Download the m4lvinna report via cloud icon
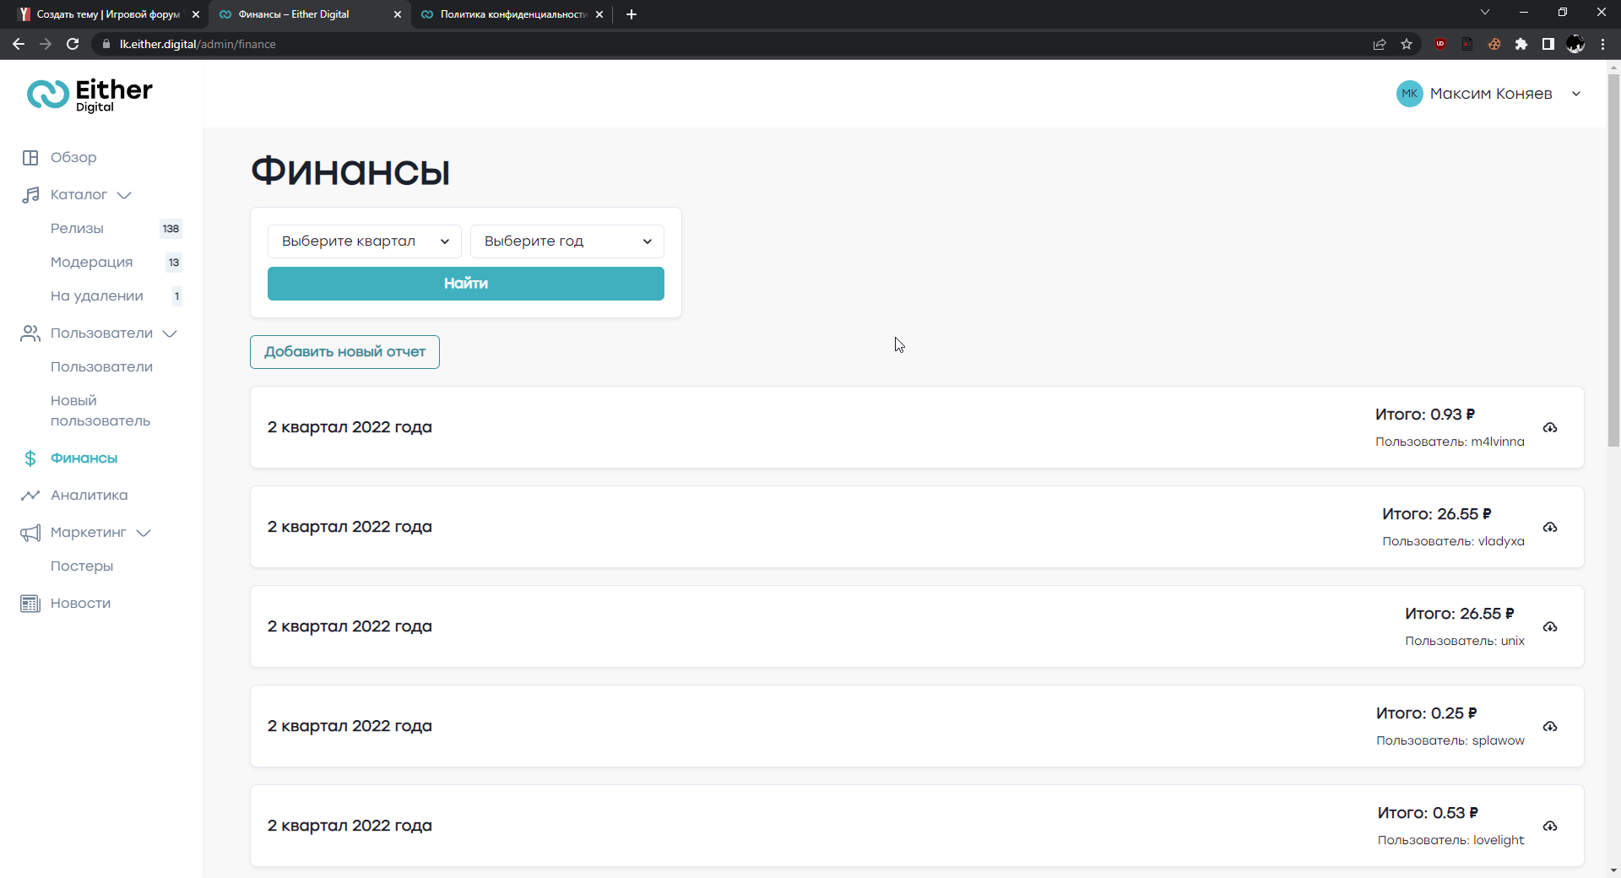Image resolution: width=1621 pixels, height=878 pixels. point(1550,428)
